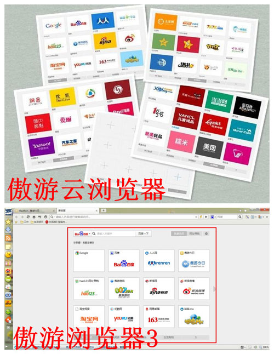This screenshot has width=274, height=354.
Task: Click the cloud sidebar icon
Action: point(8,287)
